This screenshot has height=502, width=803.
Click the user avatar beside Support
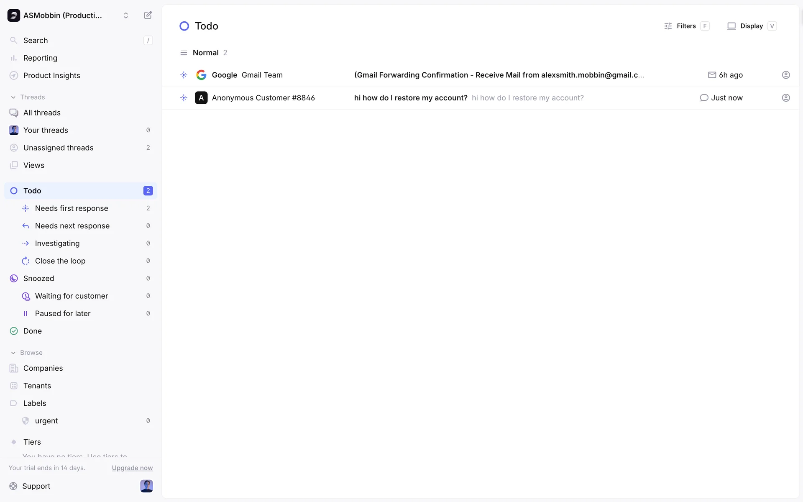[146, 486]
